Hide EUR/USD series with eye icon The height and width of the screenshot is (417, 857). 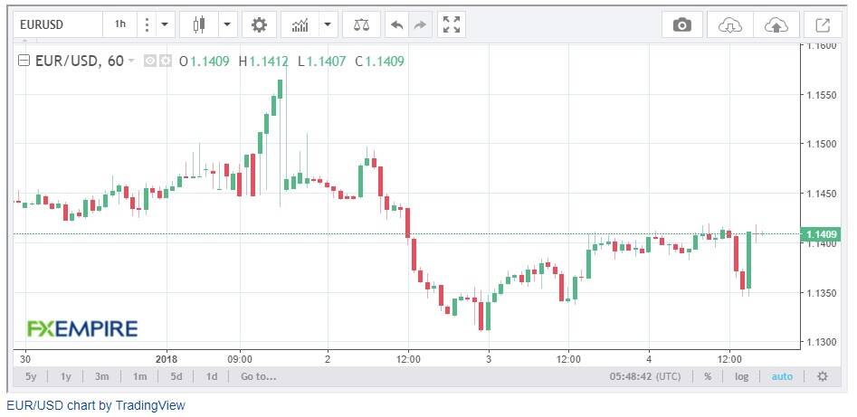(151, 62)
